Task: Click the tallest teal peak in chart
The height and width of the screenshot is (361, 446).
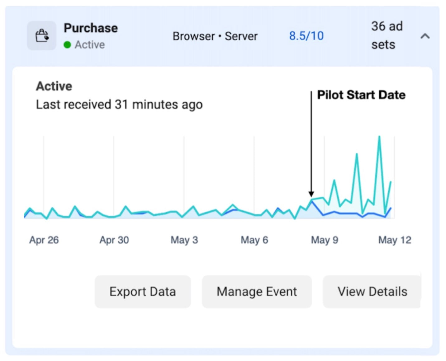Action: [379, 137]
